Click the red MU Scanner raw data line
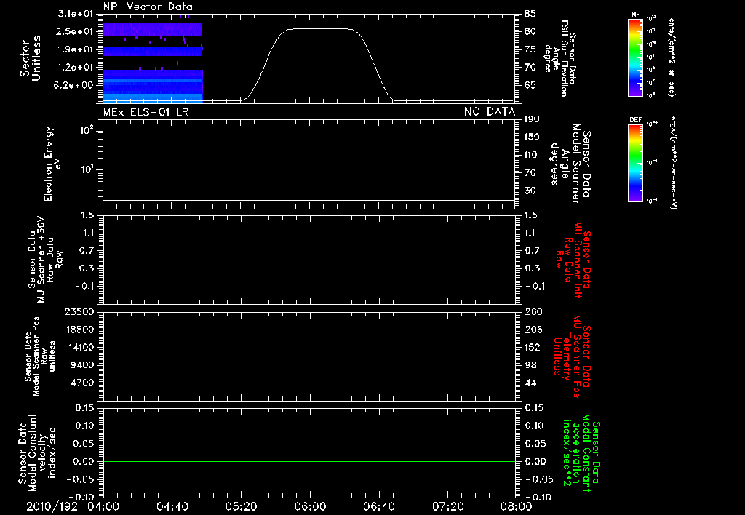Image resolution: width=745 pixels, height=515 pixels. 308,282
